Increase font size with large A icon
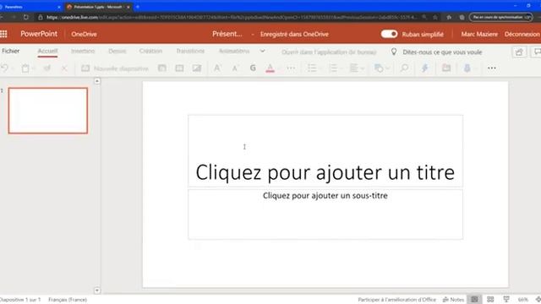 pos(217,68)
